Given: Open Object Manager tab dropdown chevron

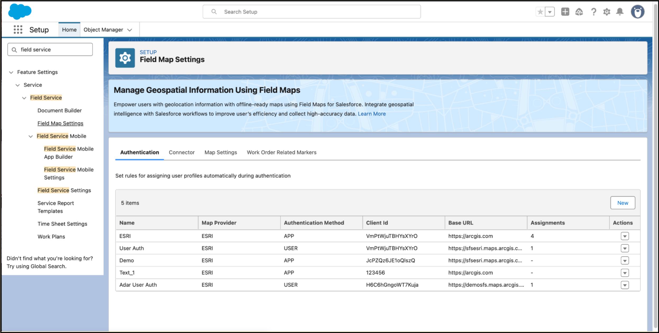Looking at the screenshot, I should (x=130, y=30).
